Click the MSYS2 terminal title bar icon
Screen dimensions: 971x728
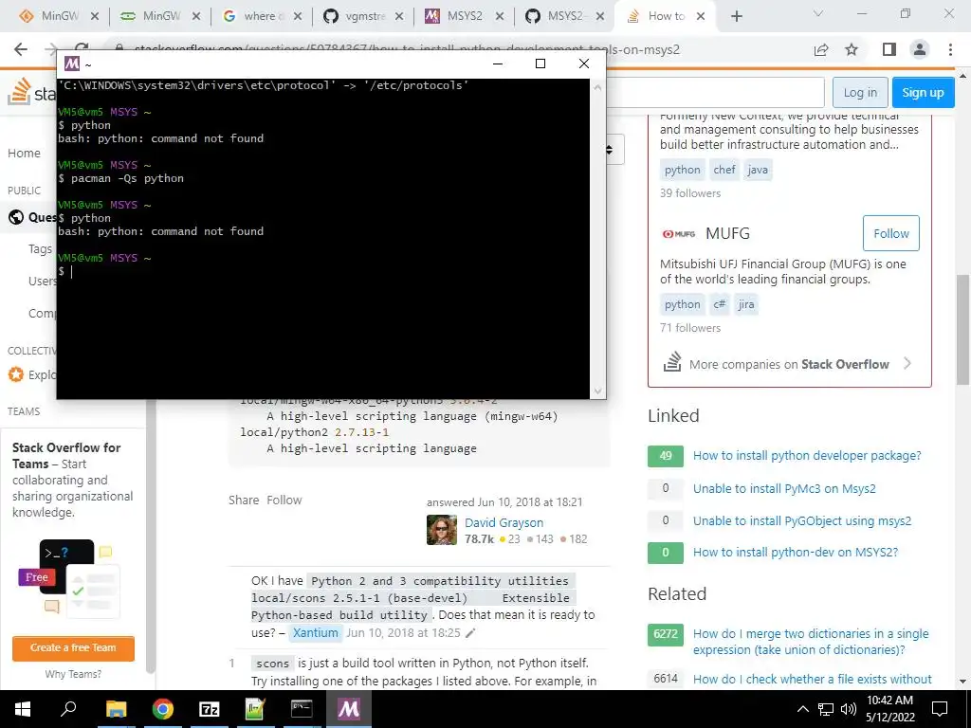coord(72,64)
